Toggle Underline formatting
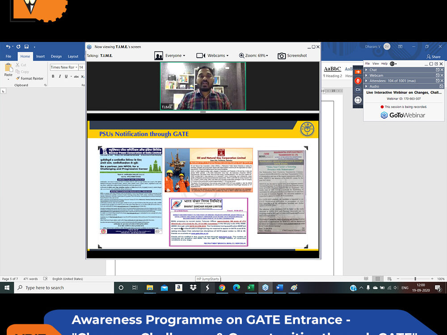 [66, 76]
